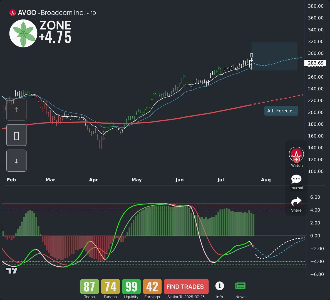Screen dimensions: 330x300
Task: Click the May label on time axis
Action: [x=137, y=180]
